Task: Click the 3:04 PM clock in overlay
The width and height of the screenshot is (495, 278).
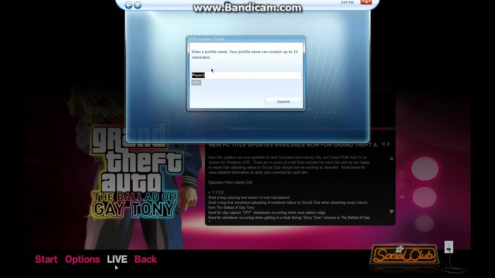Action: click(347, 2)
